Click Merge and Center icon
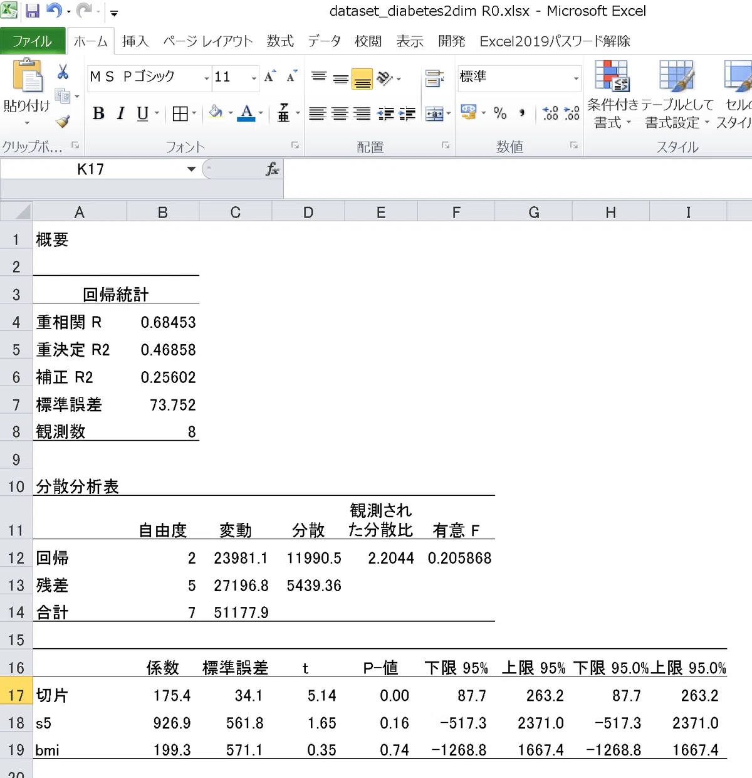The image size is (752, 778). point(434,113)
